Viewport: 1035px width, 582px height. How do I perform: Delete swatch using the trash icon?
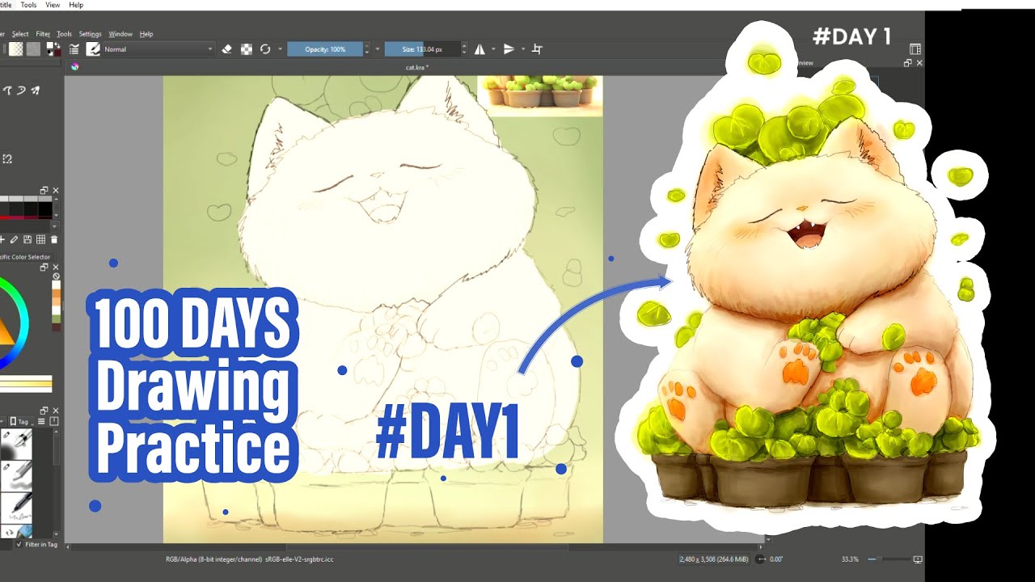54,239
